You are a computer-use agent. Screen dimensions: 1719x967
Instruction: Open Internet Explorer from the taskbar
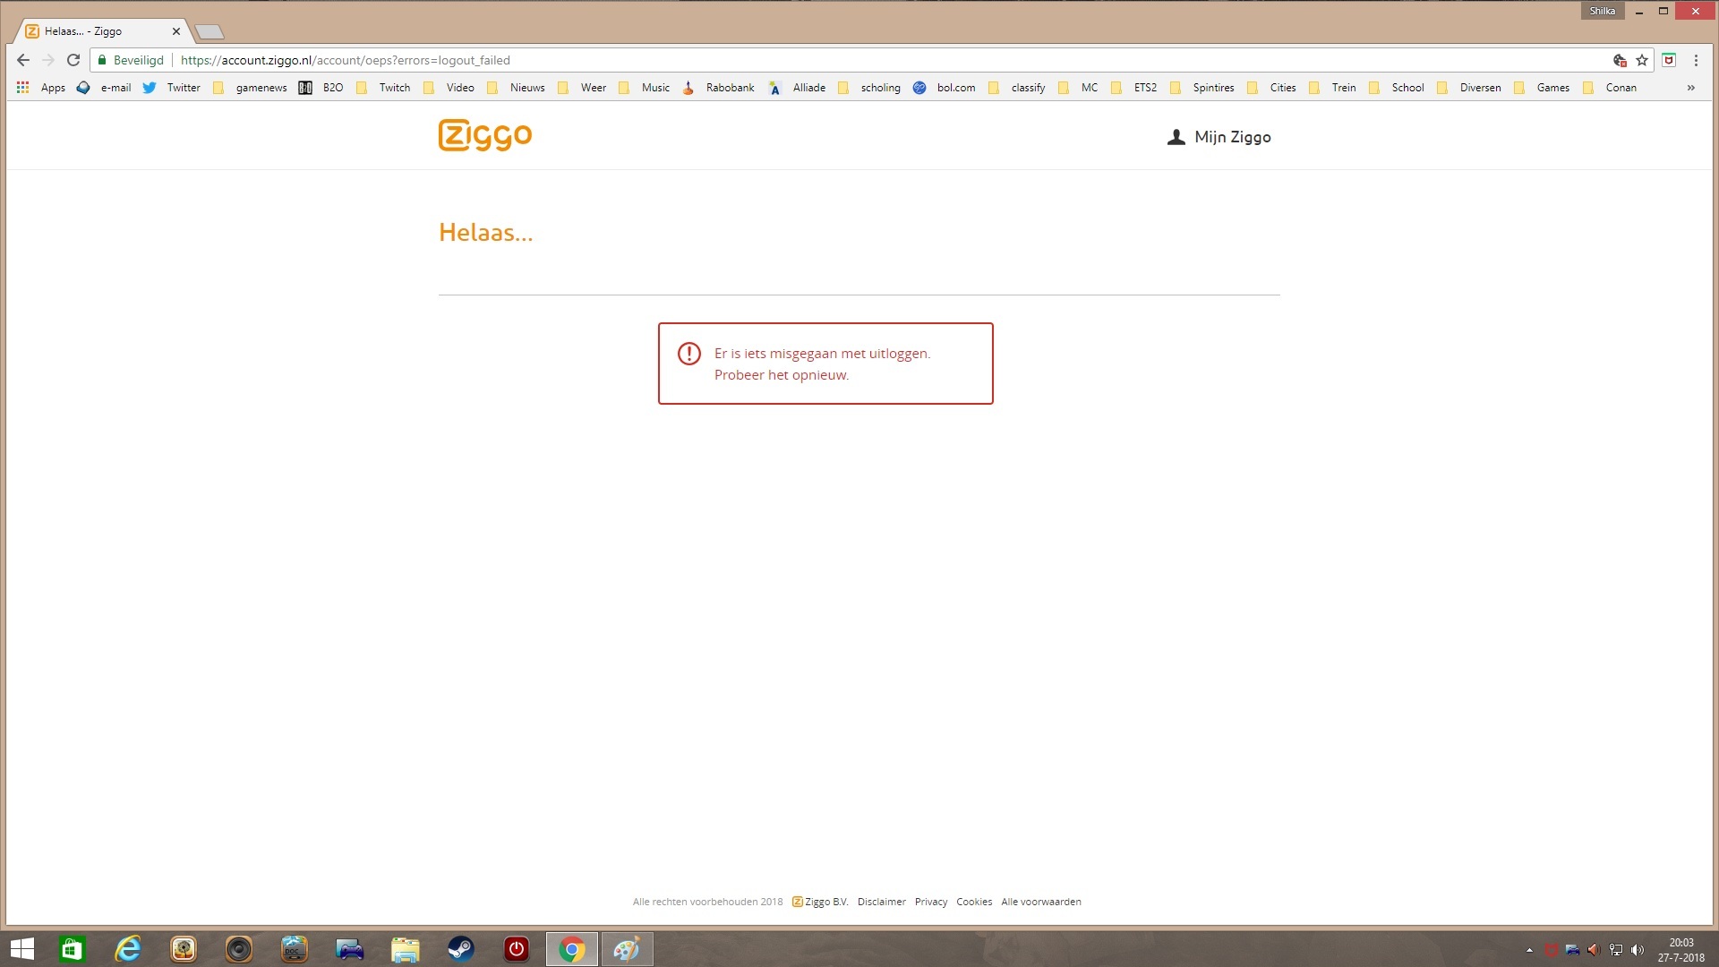(x=128, y=949)
